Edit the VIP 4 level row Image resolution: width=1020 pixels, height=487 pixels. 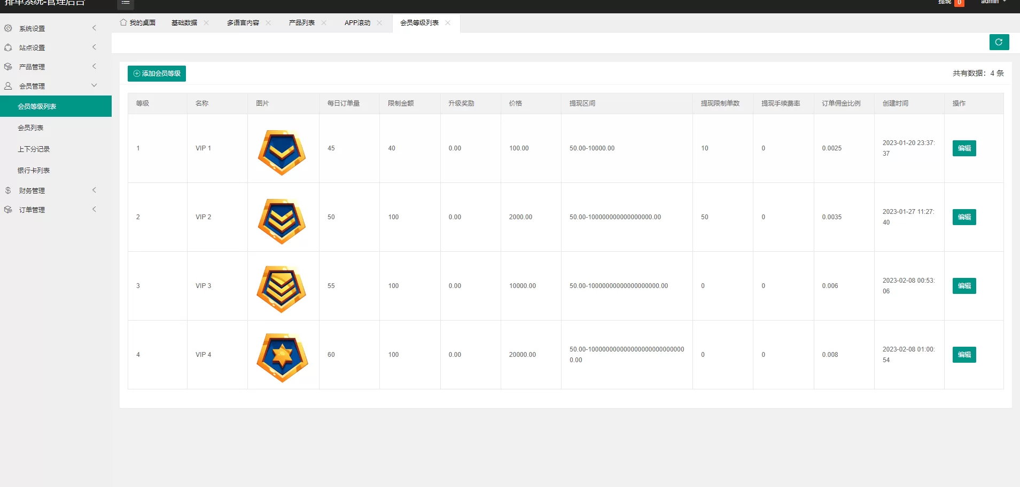click(964, 355)
